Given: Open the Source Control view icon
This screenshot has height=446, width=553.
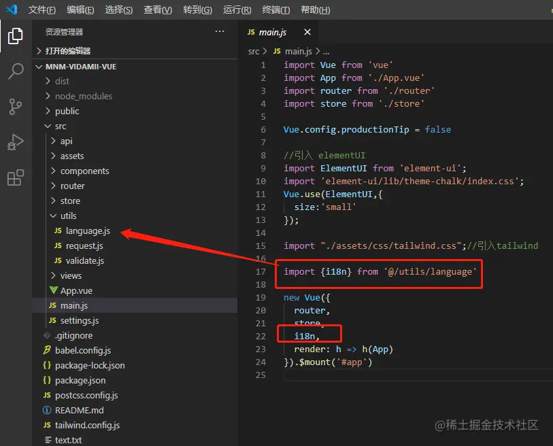Looking at the screenshot, I should pyautogui.click(x=15, y=107).
